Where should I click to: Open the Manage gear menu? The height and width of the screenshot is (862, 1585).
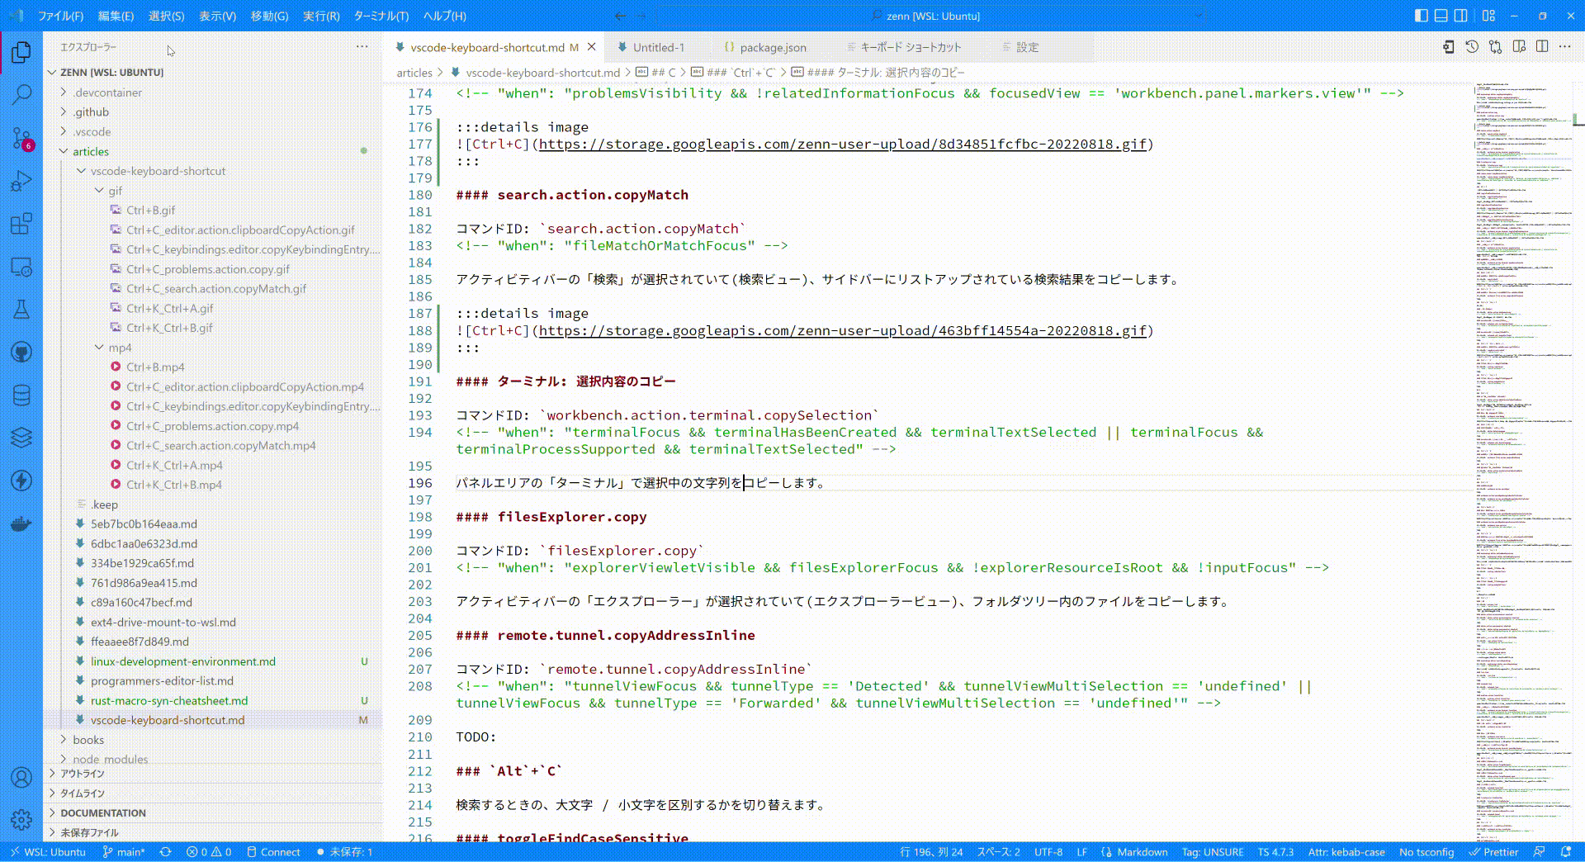[21, 819]
